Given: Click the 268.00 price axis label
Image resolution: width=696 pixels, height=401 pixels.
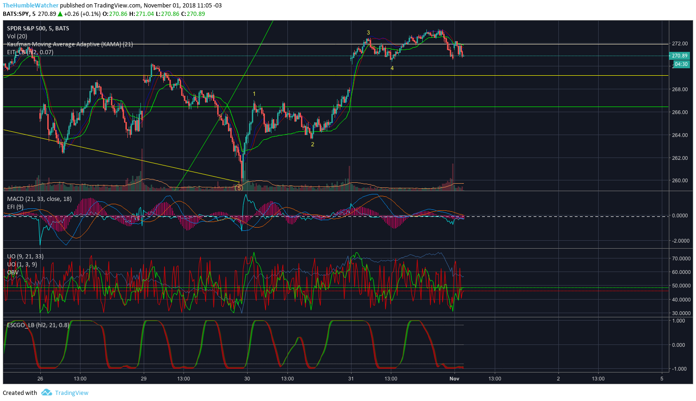Looking at the screenshot, I should (x=680, y=90).
